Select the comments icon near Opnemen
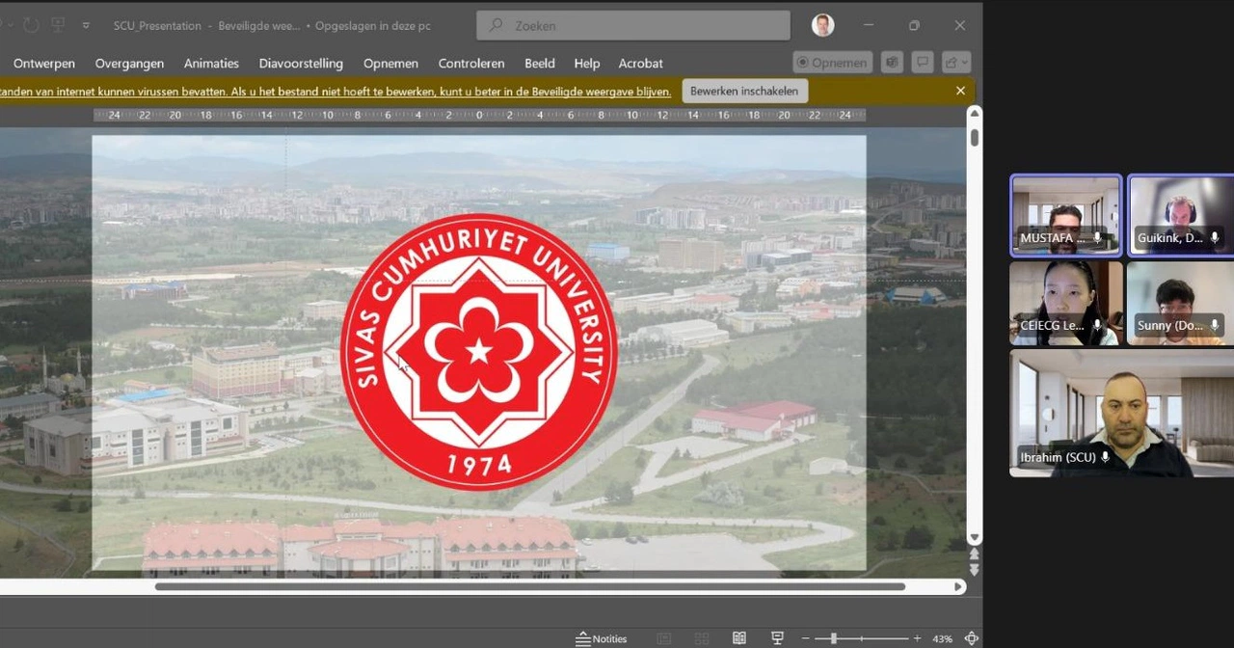The image size is (1234, 648). click(923, 62)
